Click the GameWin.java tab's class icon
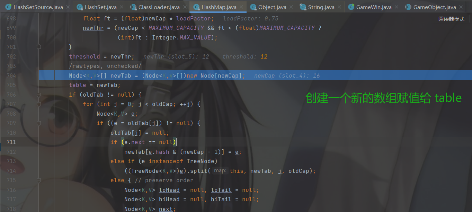 (x=351, y=7)
